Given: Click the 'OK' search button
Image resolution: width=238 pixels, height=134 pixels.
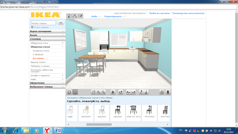Looking at the screenshot, I should [61, 23].
